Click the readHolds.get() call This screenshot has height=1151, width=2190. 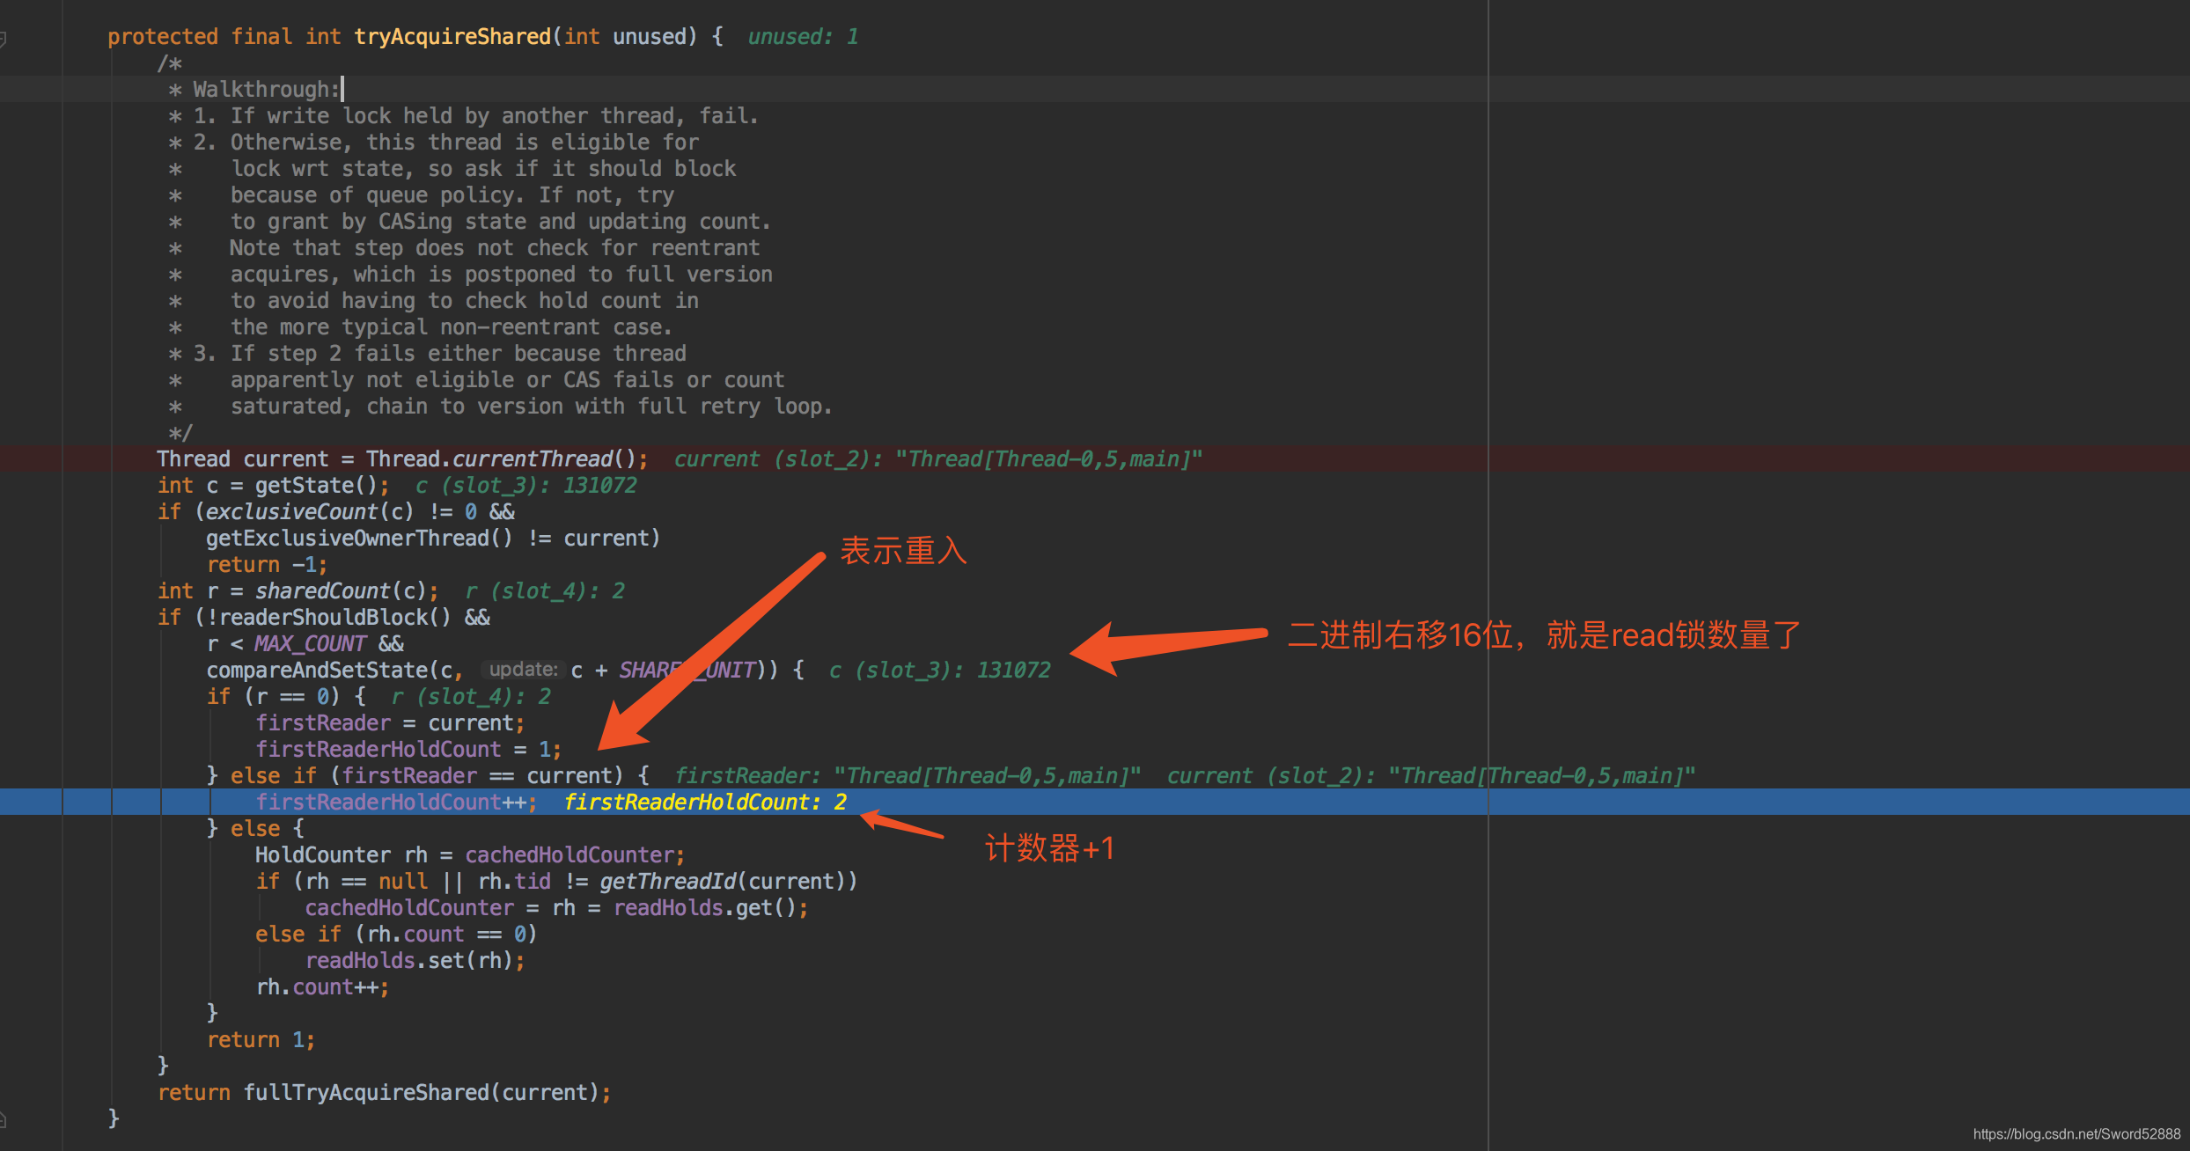pyautogui.click(x=704, y=908)
